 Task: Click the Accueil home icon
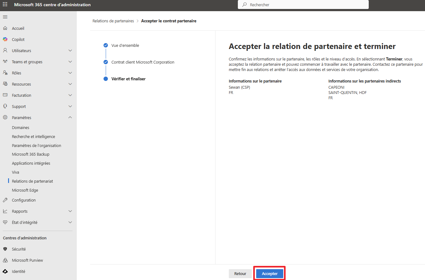pyautogui.click(x=5, y=28)
